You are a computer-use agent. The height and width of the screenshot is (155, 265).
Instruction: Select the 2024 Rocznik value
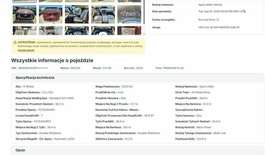pos(139,68)
